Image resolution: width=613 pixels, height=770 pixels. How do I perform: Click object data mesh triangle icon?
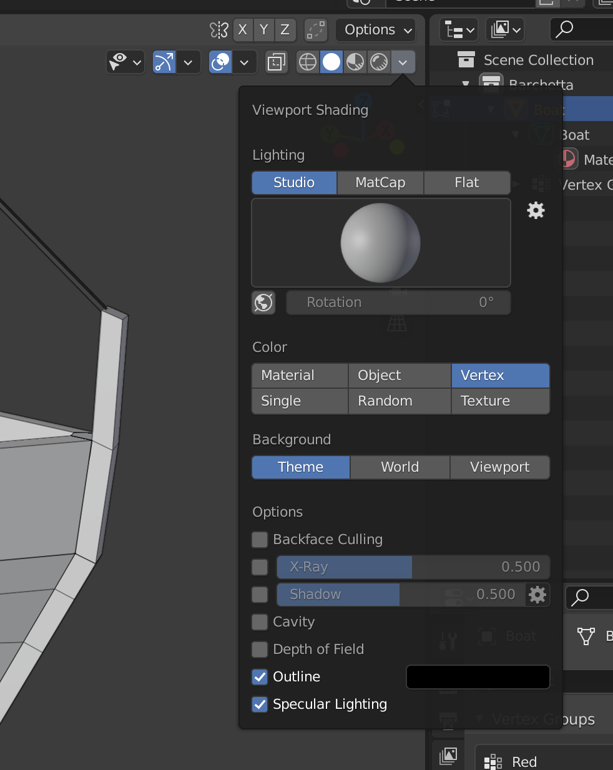(x=586, y=636)
